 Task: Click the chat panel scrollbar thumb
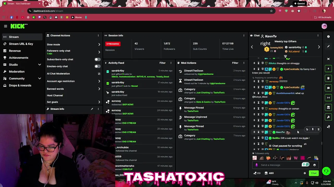point(322,143)
